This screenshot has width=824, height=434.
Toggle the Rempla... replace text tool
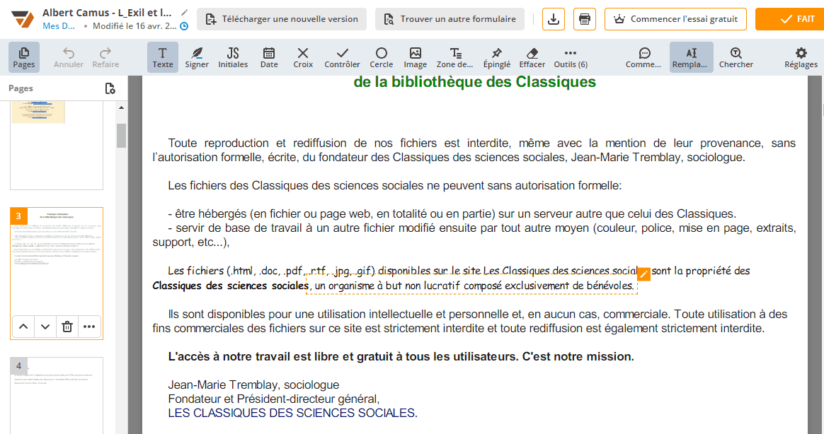(691, 57)
